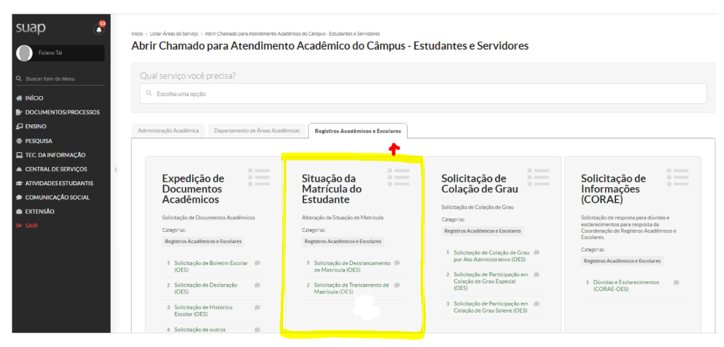Open Solicitação de Trancamento de Matrícula link
The height and width of the screenshot is (347, 724).
(351, 288)
